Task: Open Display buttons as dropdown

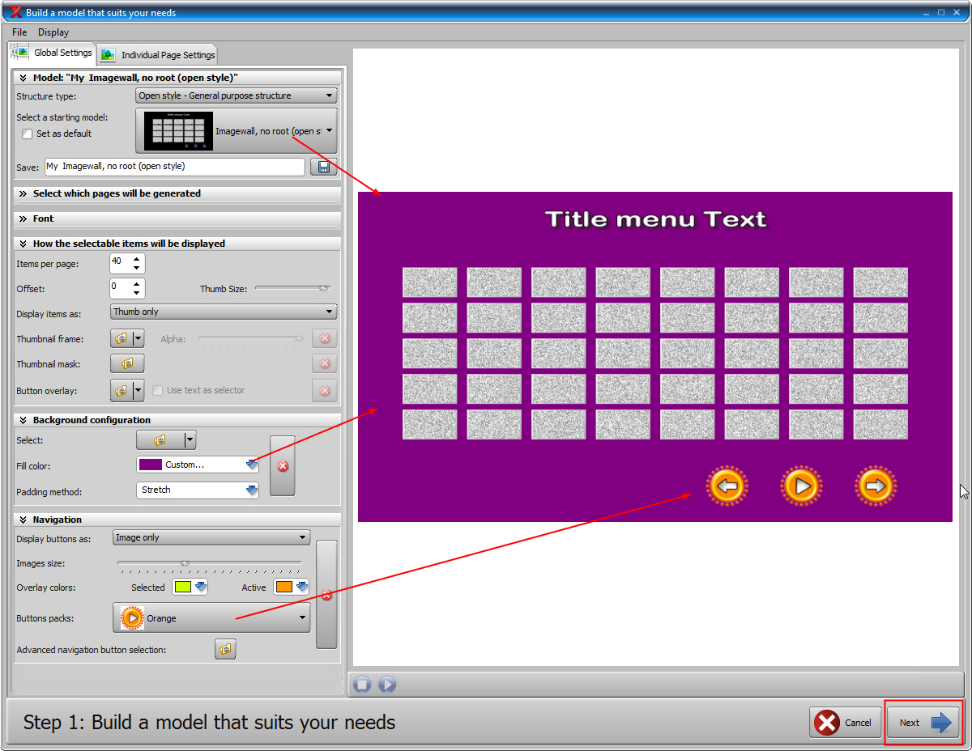Action: point(211,537)
